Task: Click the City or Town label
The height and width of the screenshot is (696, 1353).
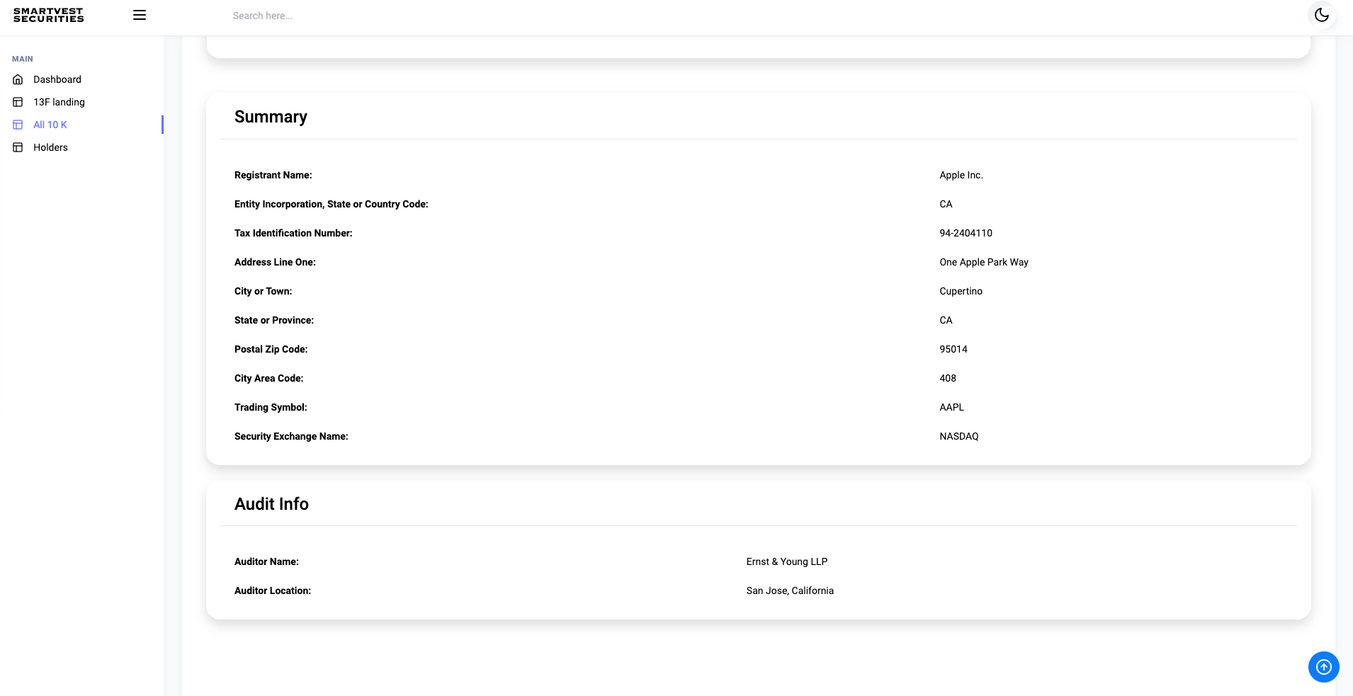Action: click(x=263, y=291)
